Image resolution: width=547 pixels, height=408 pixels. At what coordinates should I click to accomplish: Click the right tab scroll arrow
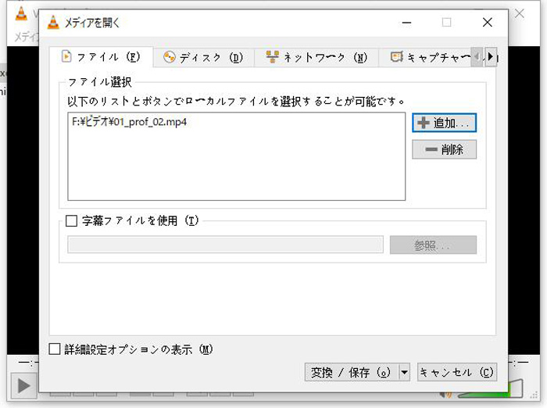[491, 56]
